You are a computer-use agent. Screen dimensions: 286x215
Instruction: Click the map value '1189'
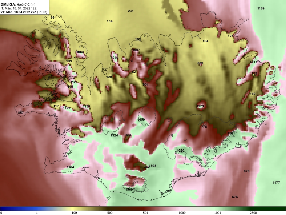(261, 8)
